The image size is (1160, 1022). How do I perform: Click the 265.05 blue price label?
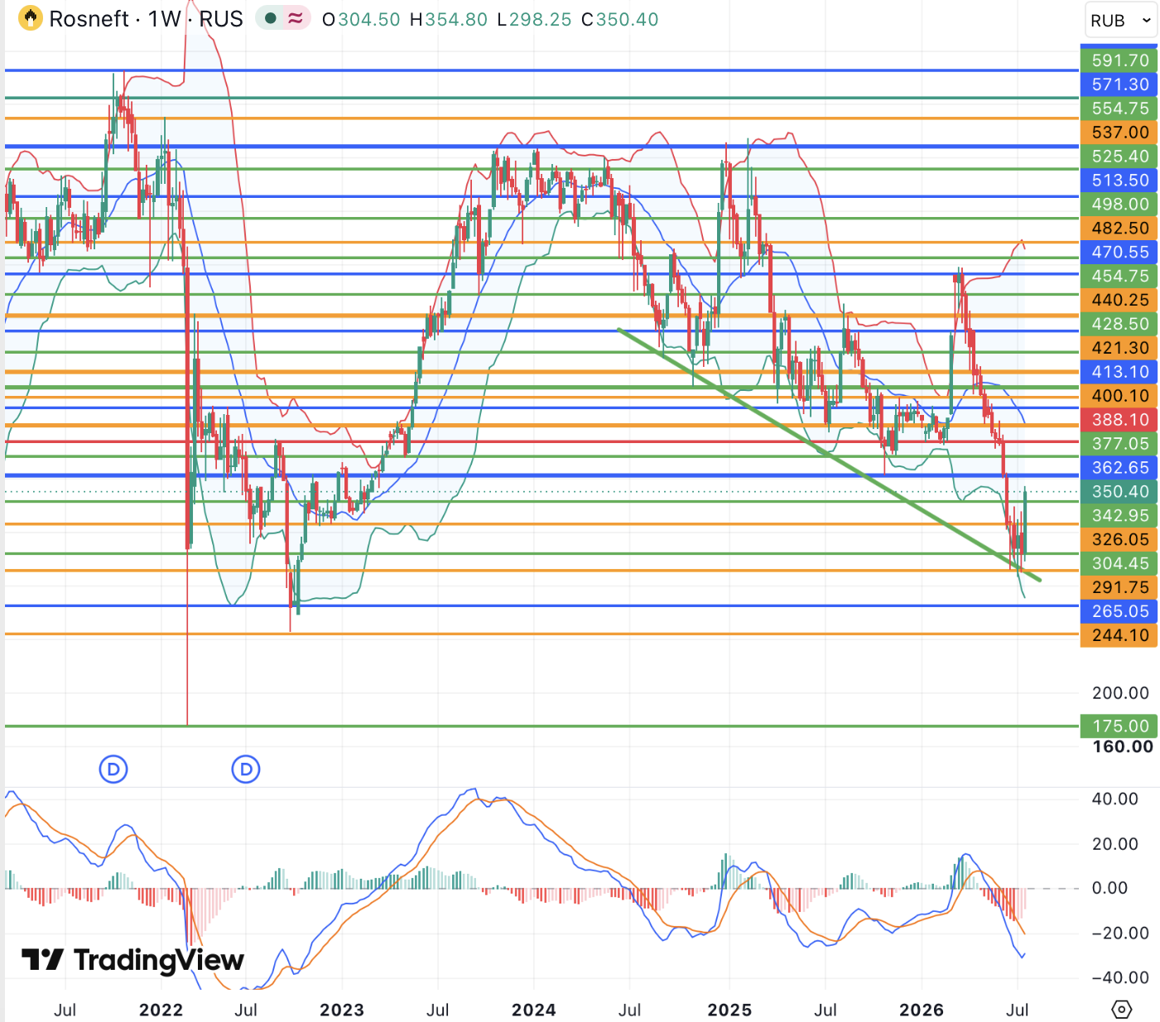1119,611
